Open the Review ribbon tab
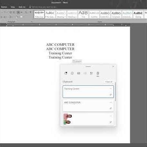The width and height of the screenshot is (147, 147). click(4, 7)
